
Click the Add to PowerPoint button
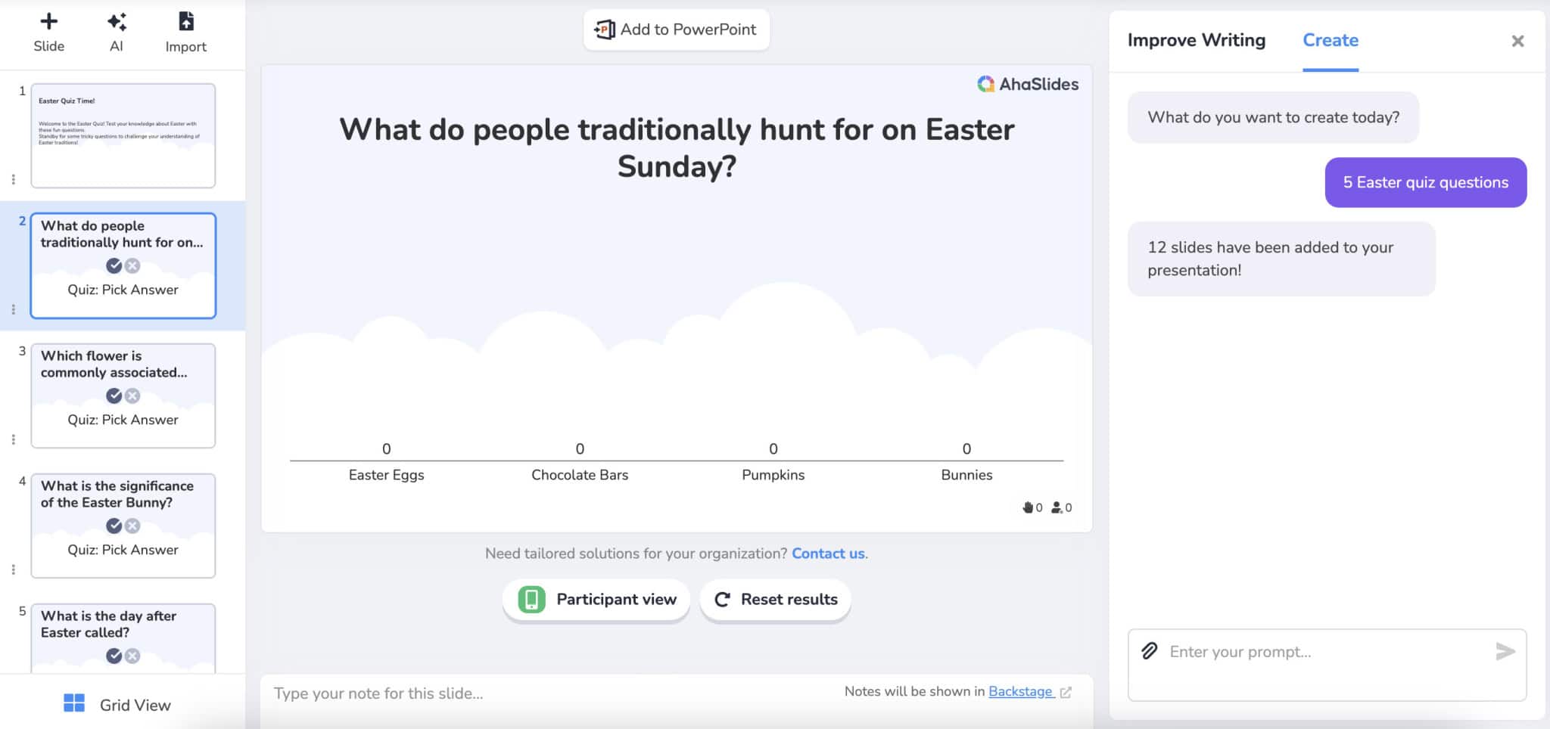(x=676, y=29)
